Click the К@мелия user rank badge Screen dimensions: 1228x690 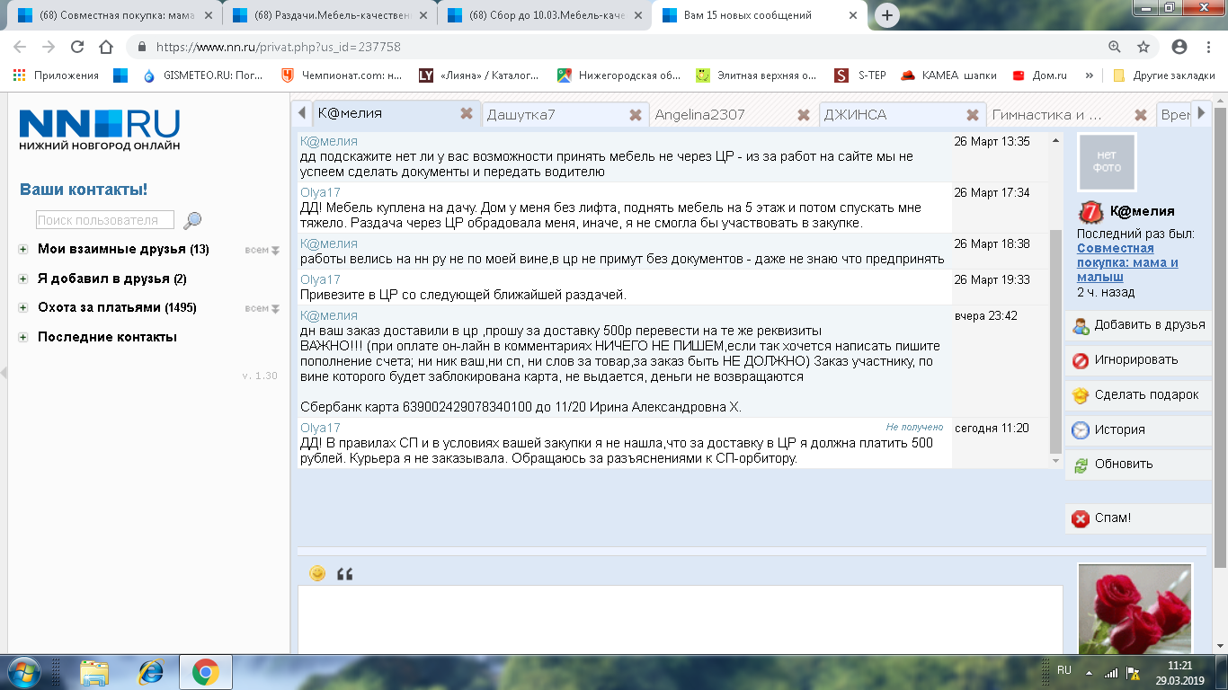[1090, 212]
